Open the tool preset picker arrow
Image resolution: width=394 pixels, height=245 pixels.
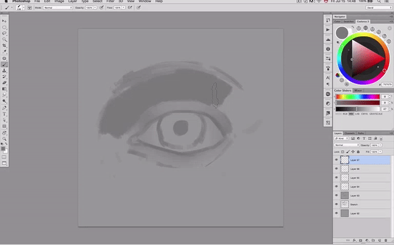tap(12, 8)
